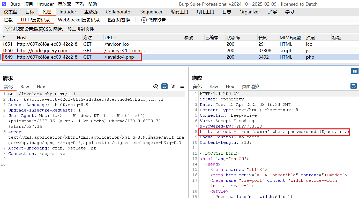Open the Intruder menu in the menu bar
The height and width of the screenshot is (198, 359).
pyautogui.click(x=46, y=4)
